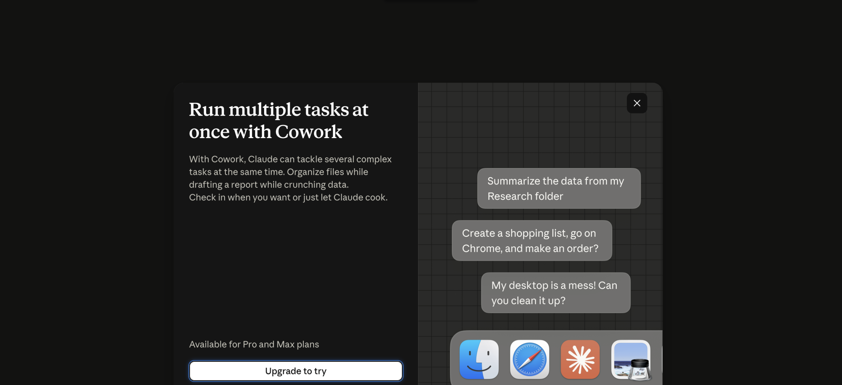Click the drafting a report sentence

click(269, 184)
